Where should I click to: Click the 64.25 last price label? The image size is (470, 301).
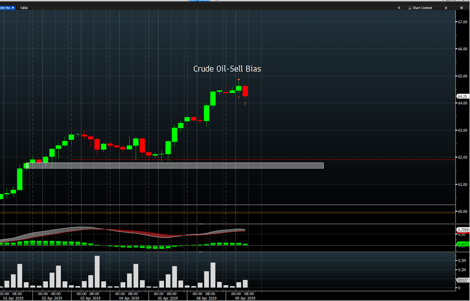coord(462,96)
